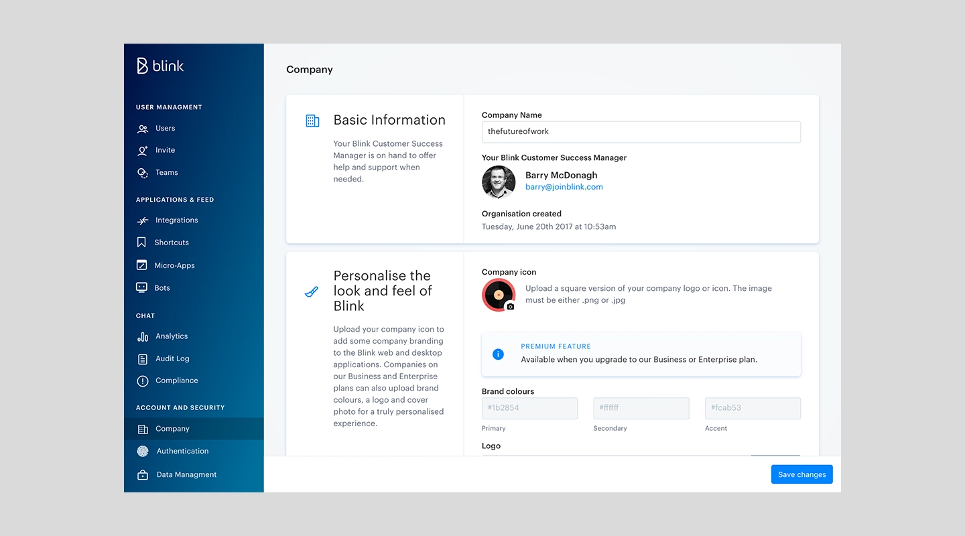Click the Secondary brand colour field
Screen dimensions: 965x536
[641, 408]
